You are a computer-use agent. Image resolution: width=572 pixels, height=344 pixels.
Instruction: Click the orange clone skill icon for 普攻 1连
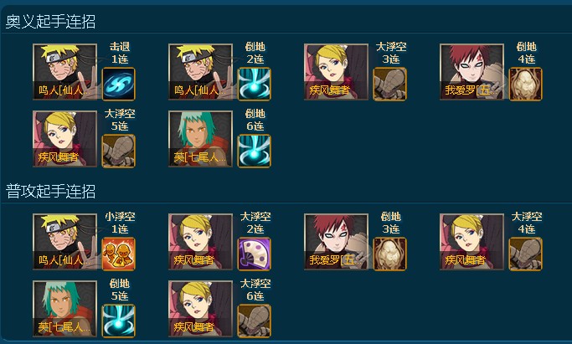119,254
